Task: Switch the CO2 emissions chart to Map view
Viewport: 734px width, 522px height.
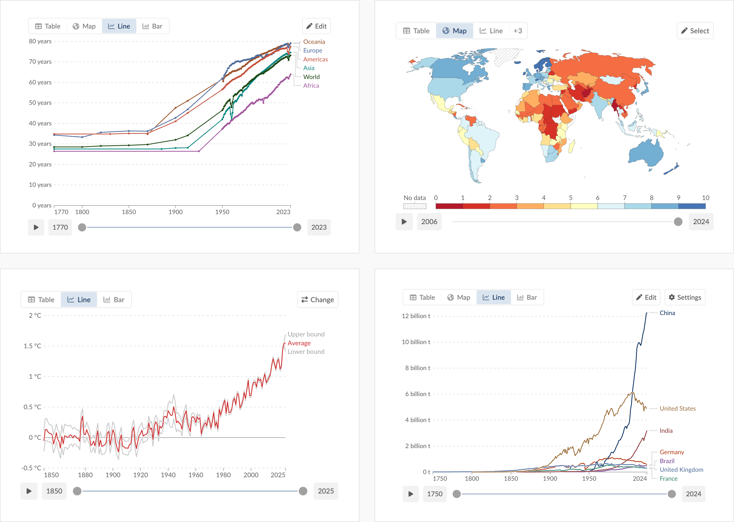Action: pyautogui.click(x=458, y=297)
